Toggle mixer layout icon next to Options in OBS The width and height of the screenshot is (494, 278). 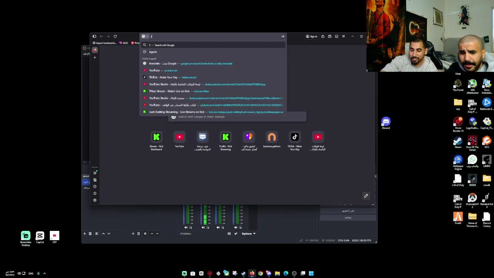(229, 234)
